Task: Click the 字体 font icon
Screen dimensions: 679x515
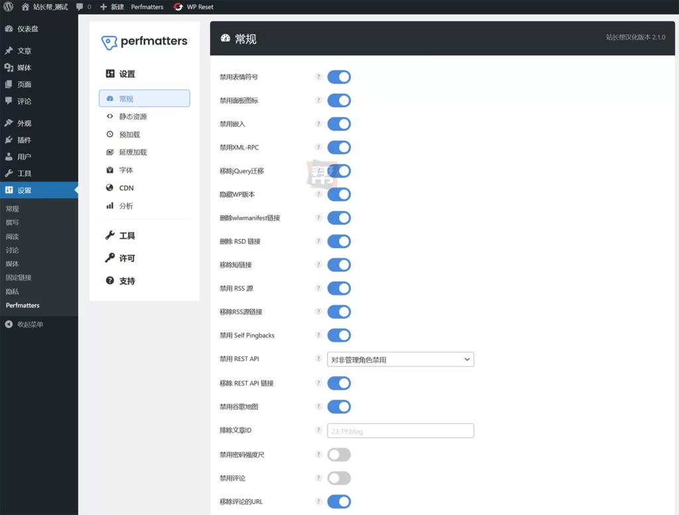Action: pos(109,170)
